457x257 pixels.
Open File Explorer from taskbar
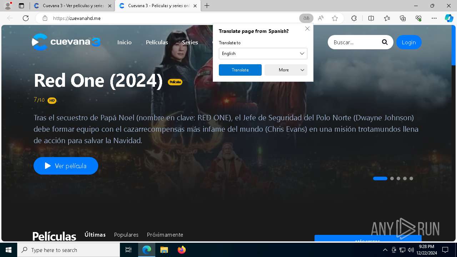[x=164, y=250]
